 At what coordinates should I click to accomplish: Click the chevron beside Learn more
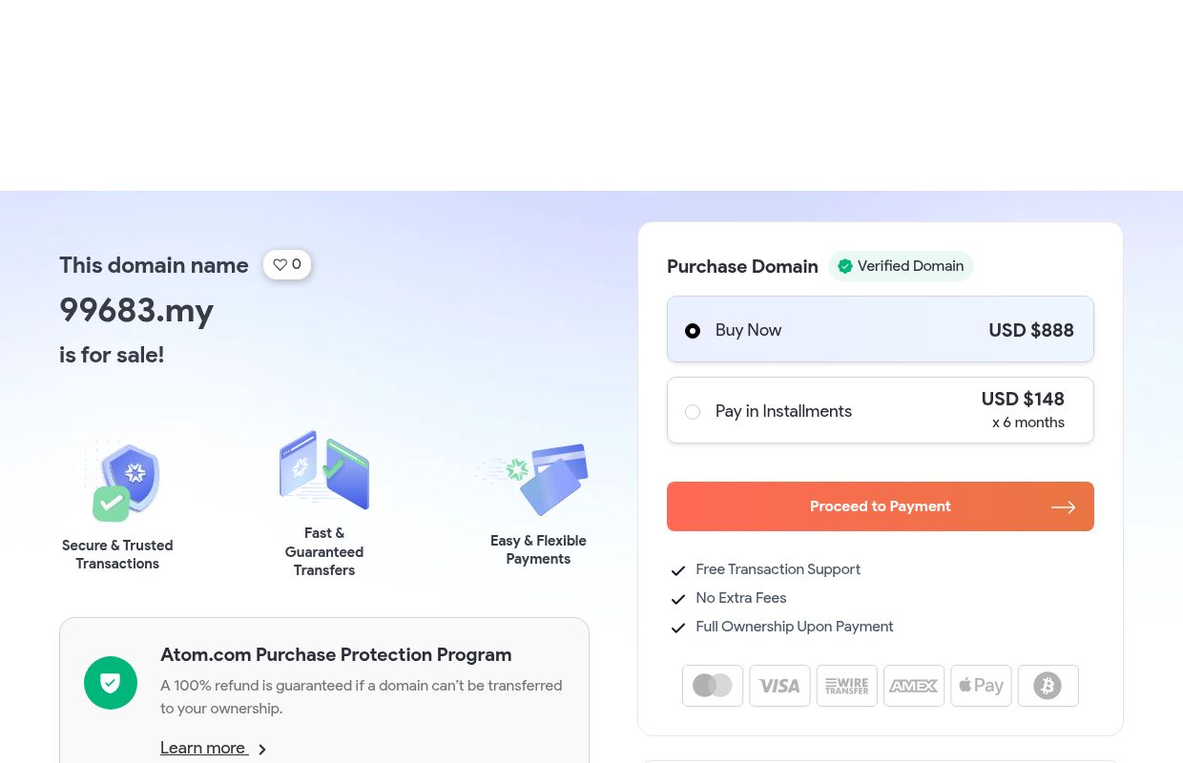pos(262,750)
